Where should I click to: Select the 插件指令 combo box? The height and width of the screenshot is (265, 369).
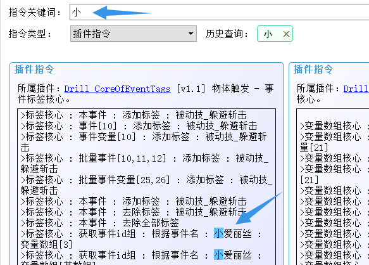pyautogui.click(x=134, y=34)
